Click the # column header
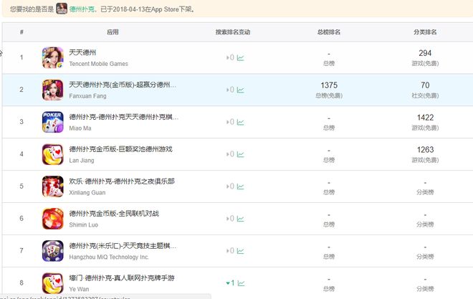The width and height of the screenshot is (473, 299). 21,32
